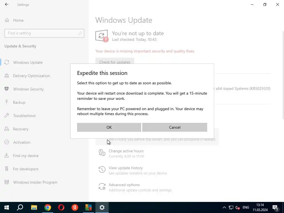Open the notification center icon
The height and width of the screenshot is (213, 284).
click(x=275, y=208)
